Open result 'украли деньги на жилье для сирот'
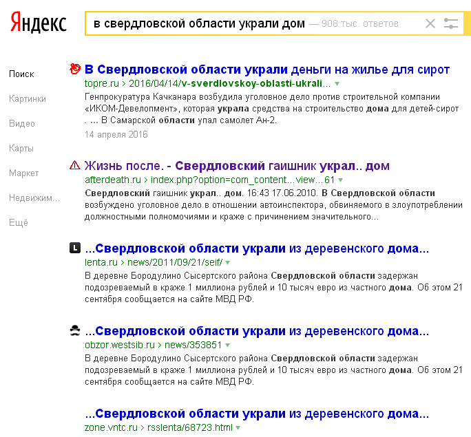The width and height of the screenshot is (471, 437). click(x=267, y=70)
